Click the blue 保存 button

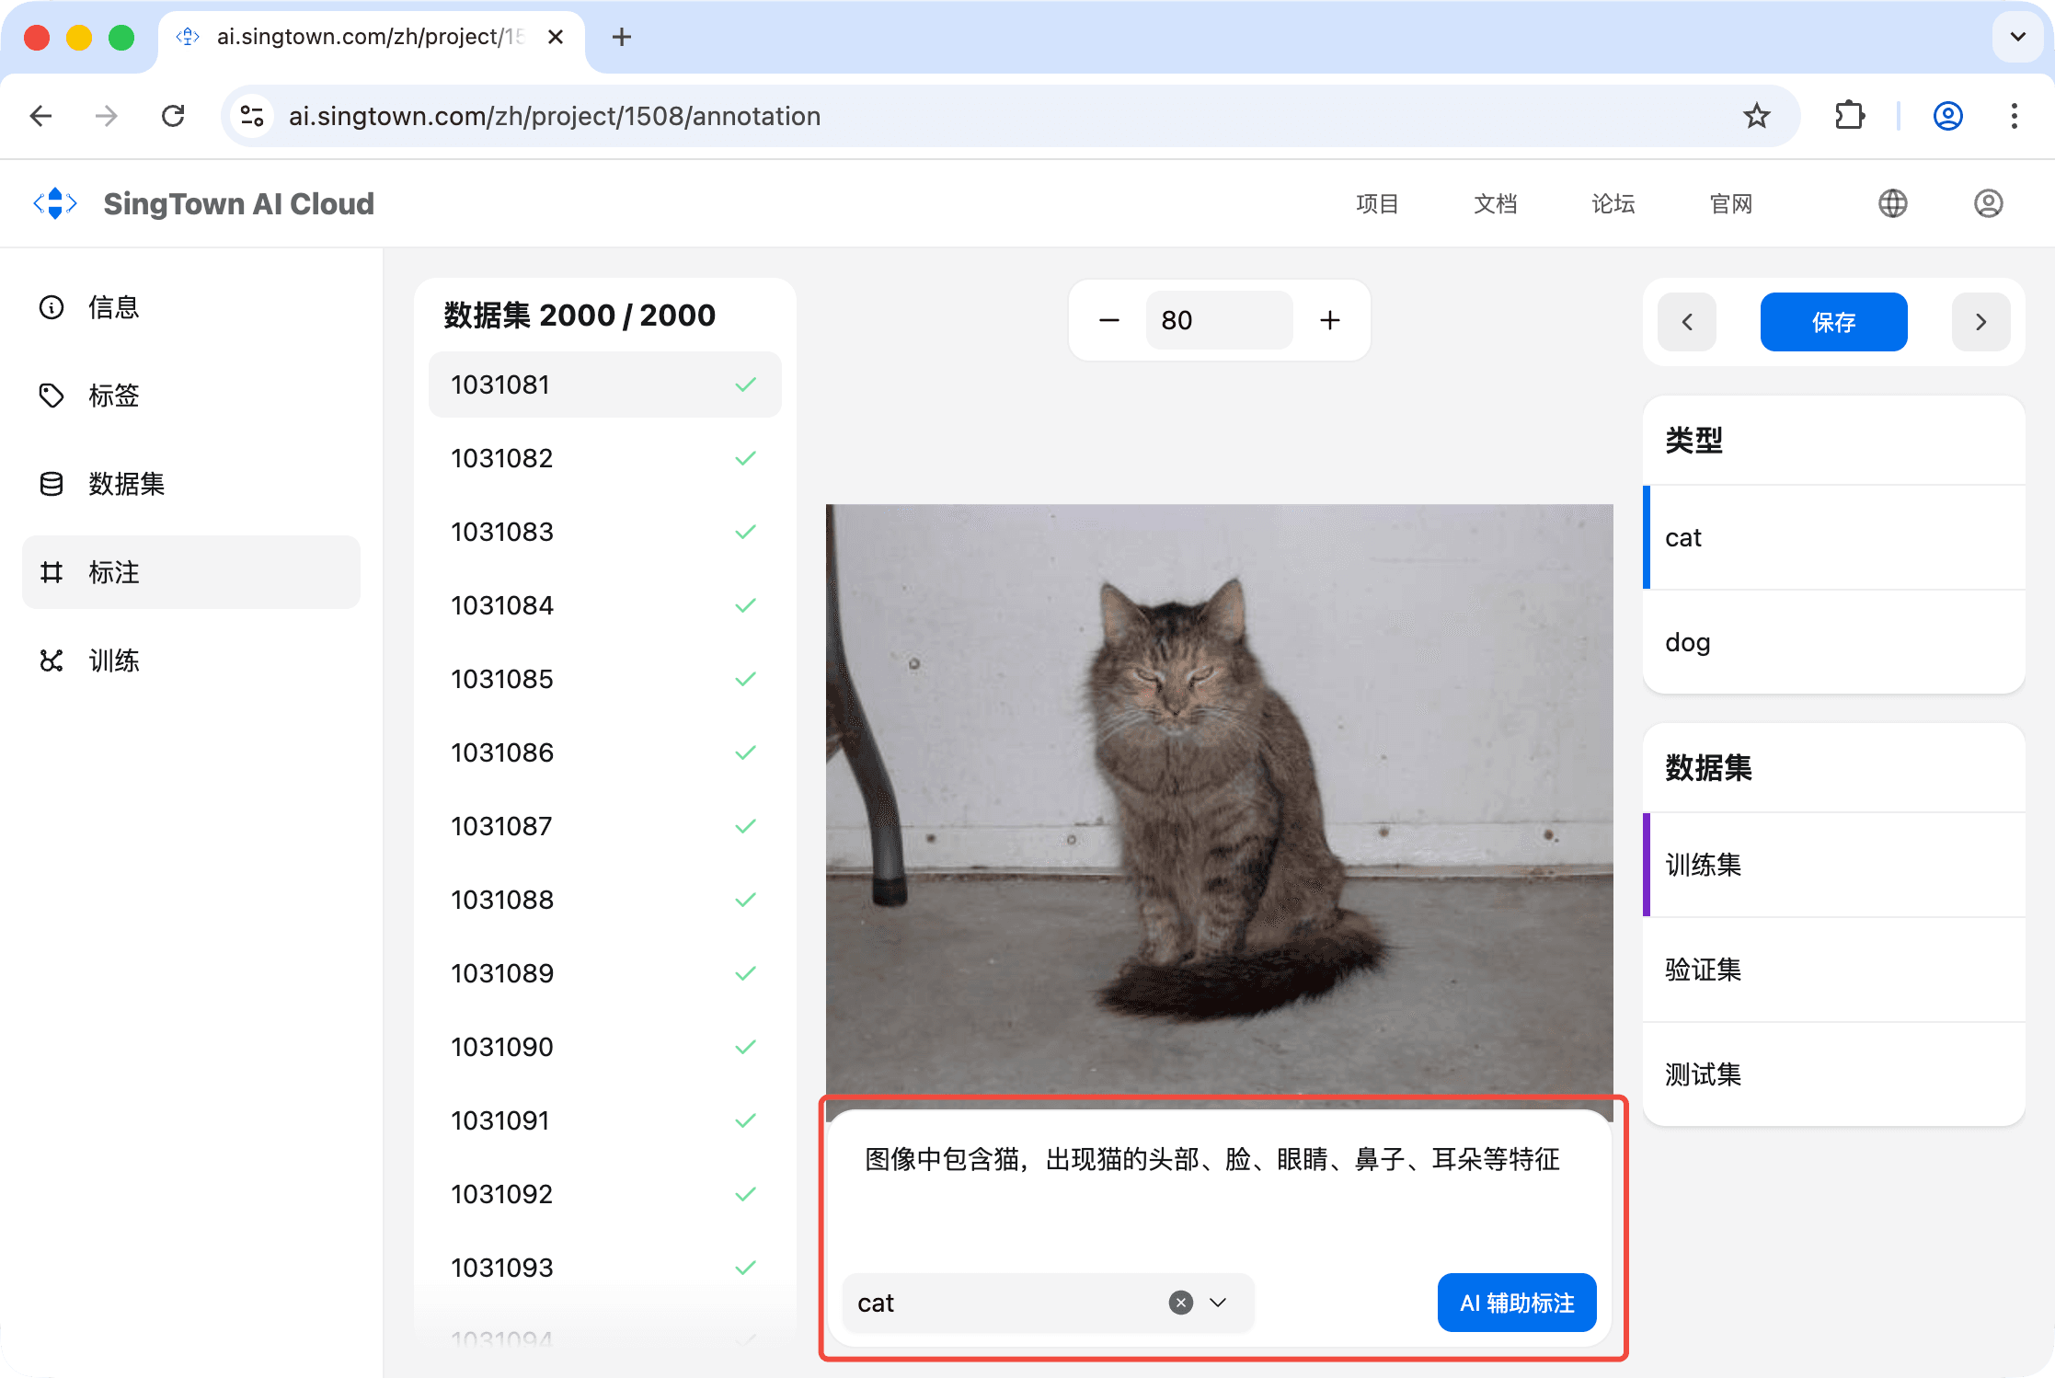(x=1833, y=322)
